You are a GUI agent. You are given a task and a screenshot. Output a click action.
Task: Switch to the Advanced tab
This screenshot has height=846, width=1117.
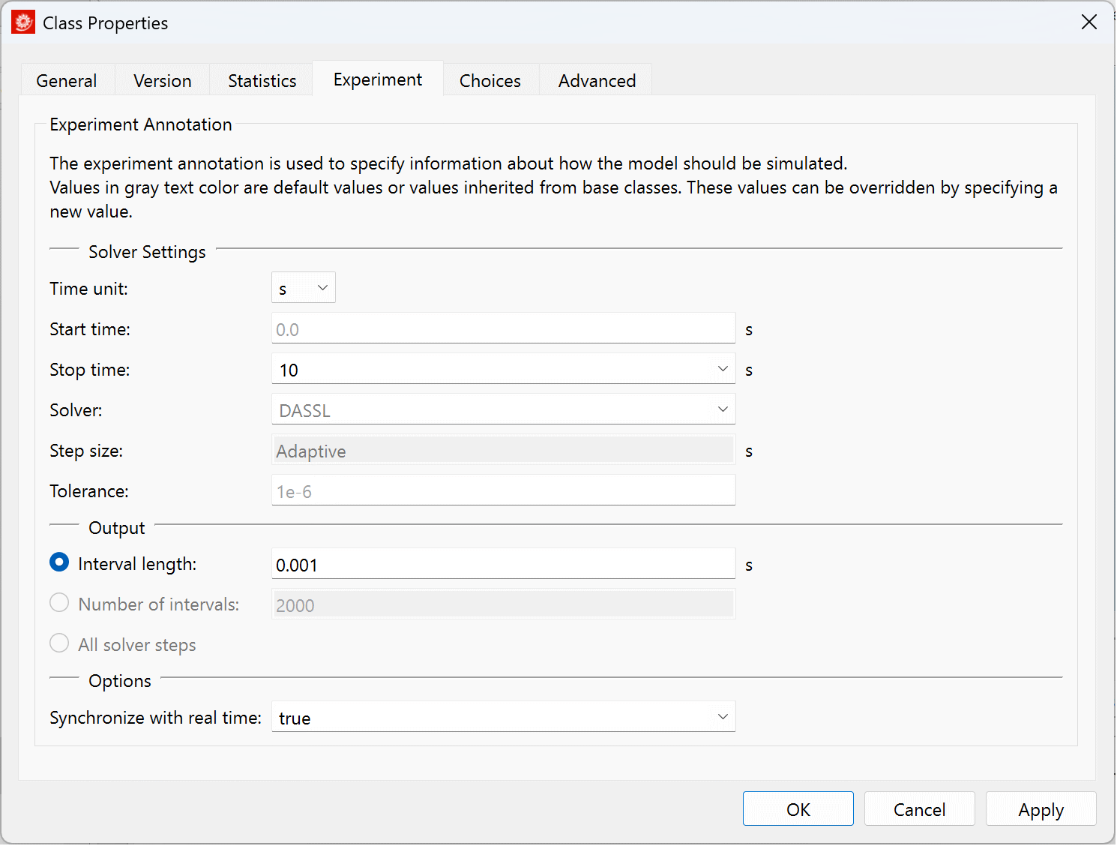click(x=597, y=80)
